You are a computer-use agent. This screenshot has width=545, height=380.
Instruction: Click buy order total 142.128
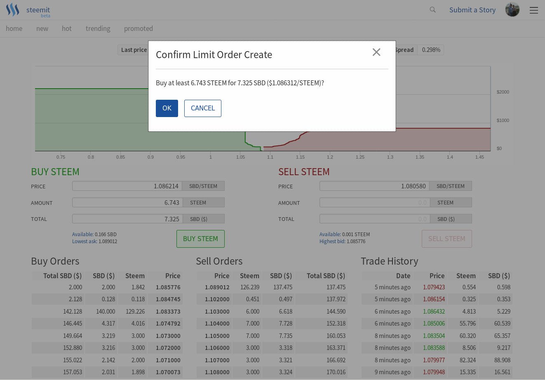73,312
